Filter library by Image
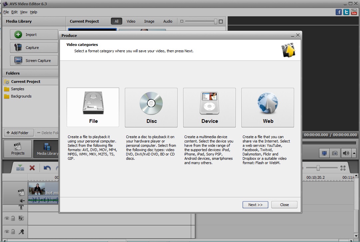The image size is (360, 242). [149, 21]
